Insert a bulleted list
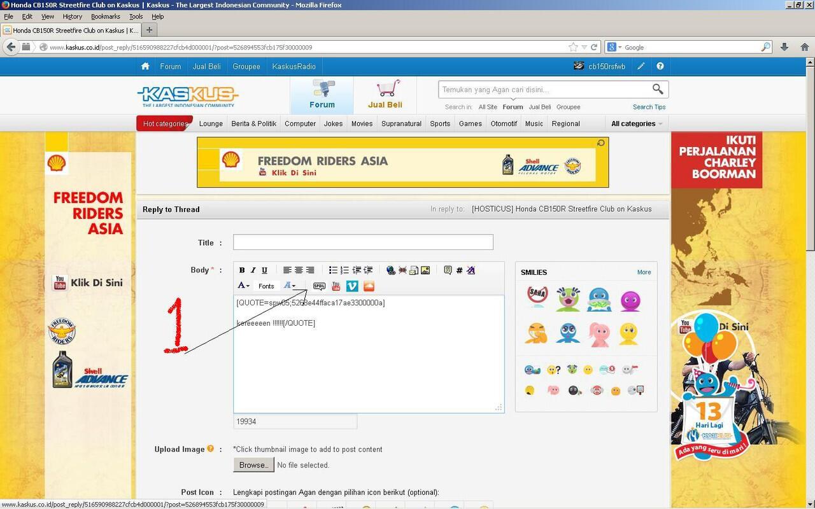The image size is (815, 509). [333, 270]
